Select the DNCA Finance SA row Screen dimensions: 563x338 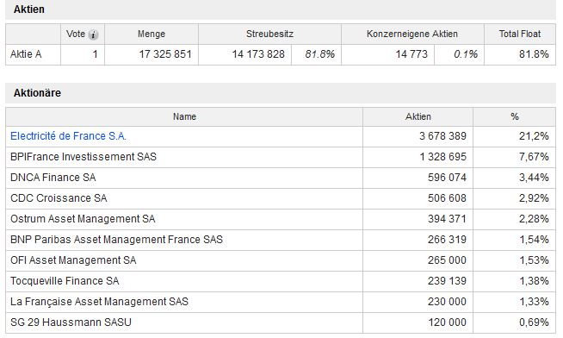pos(281,178)
